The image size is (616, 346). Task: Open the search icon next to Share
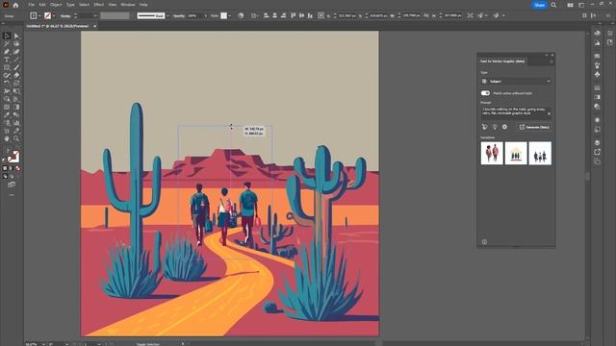[x=553, y=5]
